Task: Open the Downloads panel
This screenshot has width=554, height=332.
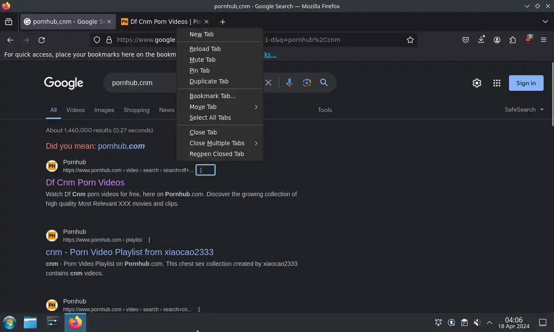Action: point(481,40)
